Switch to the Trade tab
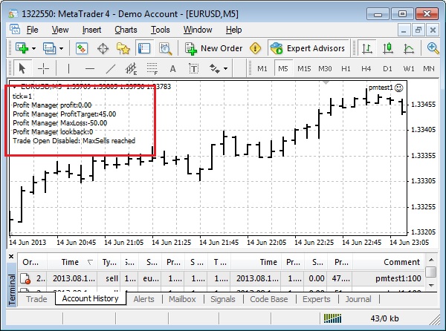 (x=36, y=299)
